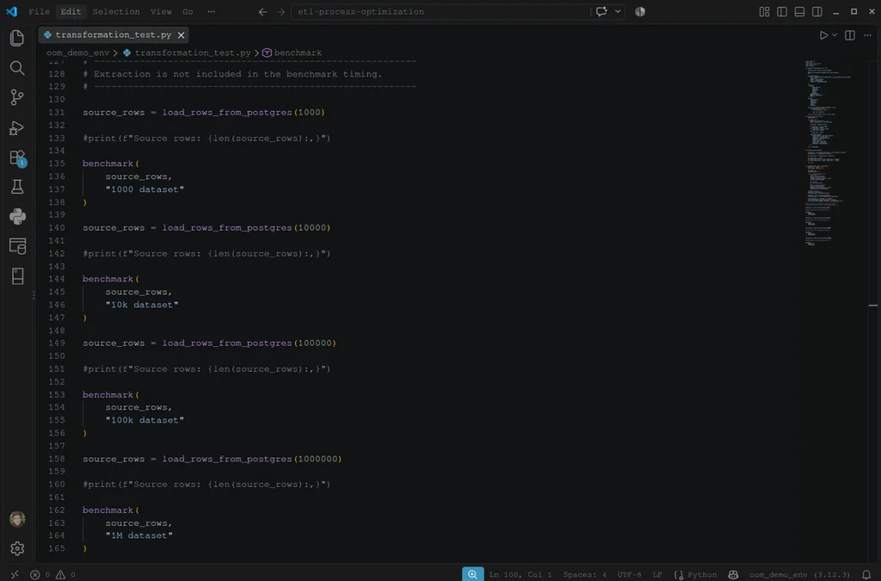The image size is (881, 581).
Task: Click the Copilot status icon in status bar
Action: (733, 574)
